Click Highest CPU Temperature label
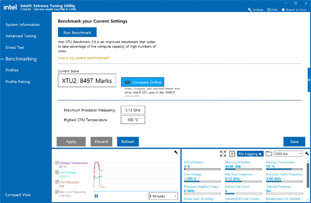Viewport: 311px width, 203px height. tap(85, 120)
